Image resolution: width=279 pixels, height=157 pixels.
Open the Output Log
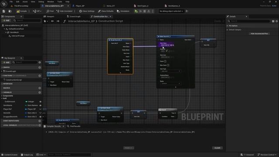pyautogui.click(x=27, y=155)
